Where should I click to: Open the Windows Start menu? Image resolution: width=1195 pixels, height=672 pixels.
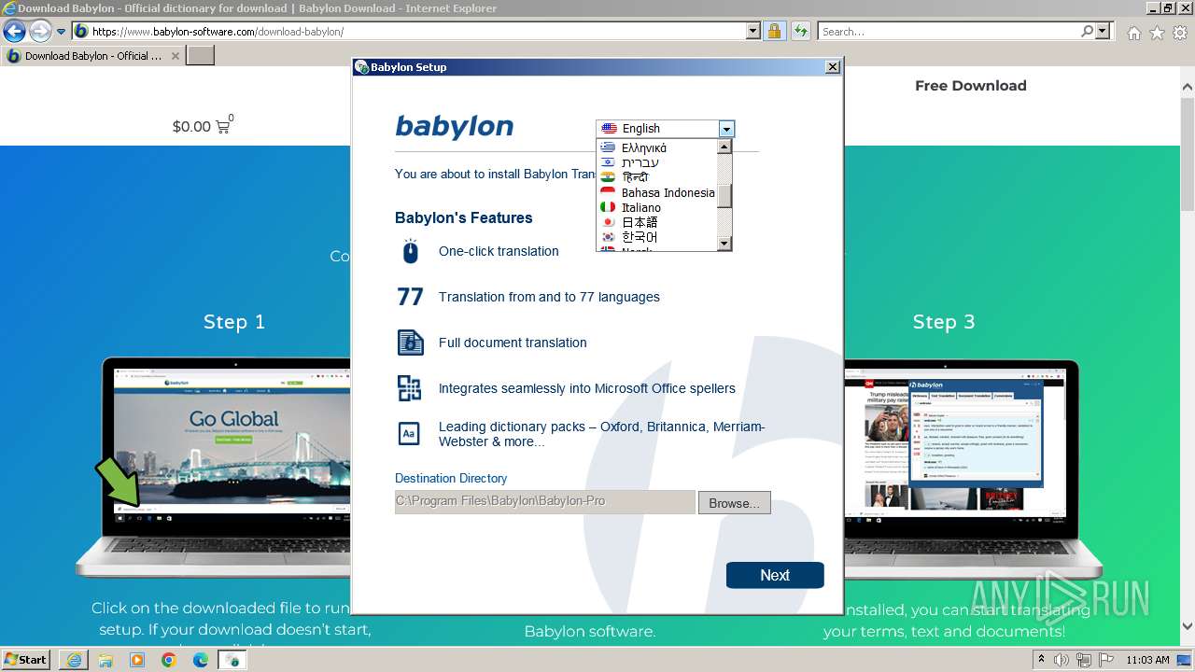point(25,659)
